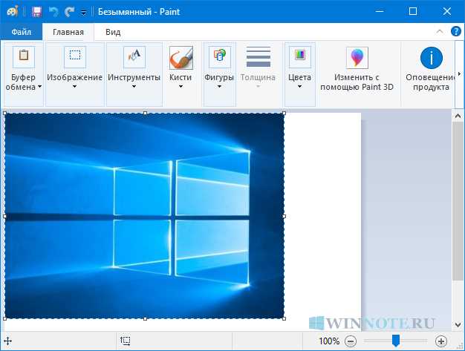Open the Кисти brushes tool
Screen dimensions: 465x351
pos(181,66)
